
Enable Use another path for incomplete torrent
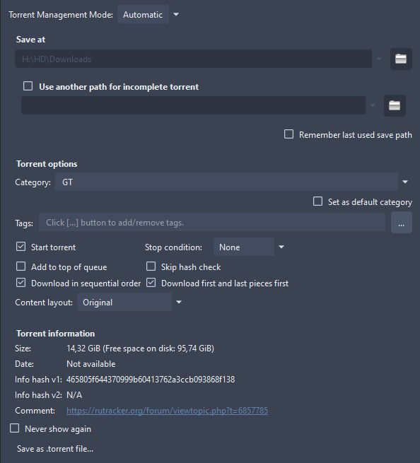(x=28, y=86)
